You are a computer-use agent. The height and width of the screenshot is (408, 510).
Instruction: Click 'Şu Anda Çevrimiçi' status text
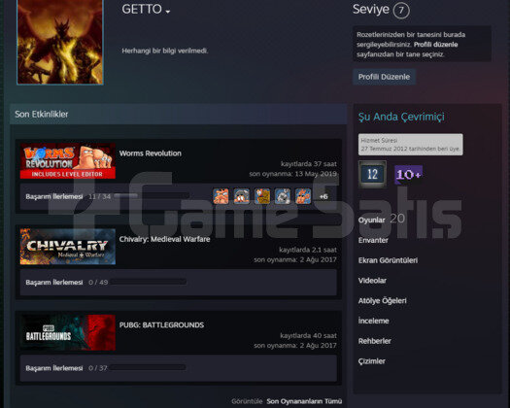[401, 117]
